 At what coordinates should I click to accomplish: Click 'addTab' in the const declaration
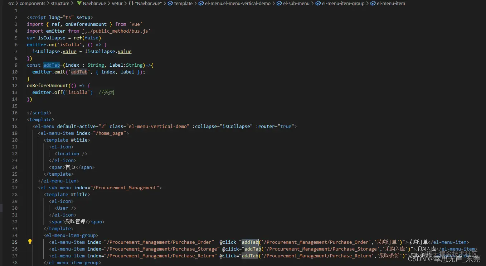pyautogui.click(x=52, y=65)
